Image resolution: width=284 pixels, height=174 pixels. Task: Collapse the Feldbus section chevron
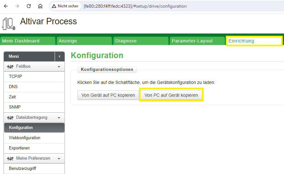point(59,67)
